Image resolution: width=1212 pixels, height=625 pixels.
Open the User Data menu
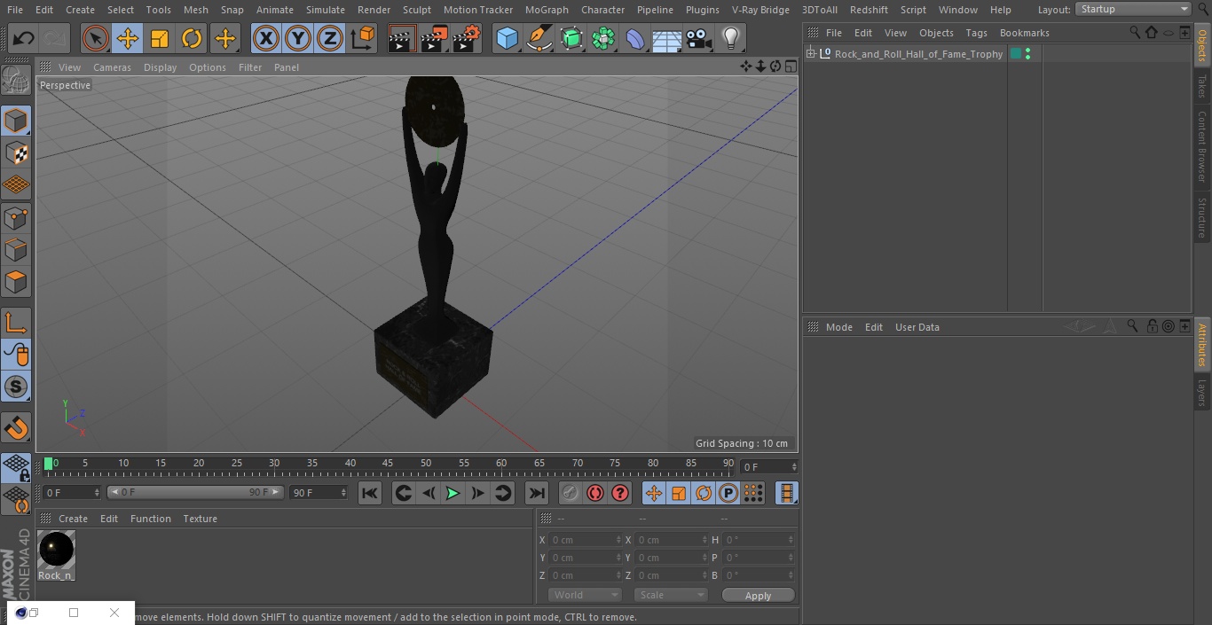(917, 327)
